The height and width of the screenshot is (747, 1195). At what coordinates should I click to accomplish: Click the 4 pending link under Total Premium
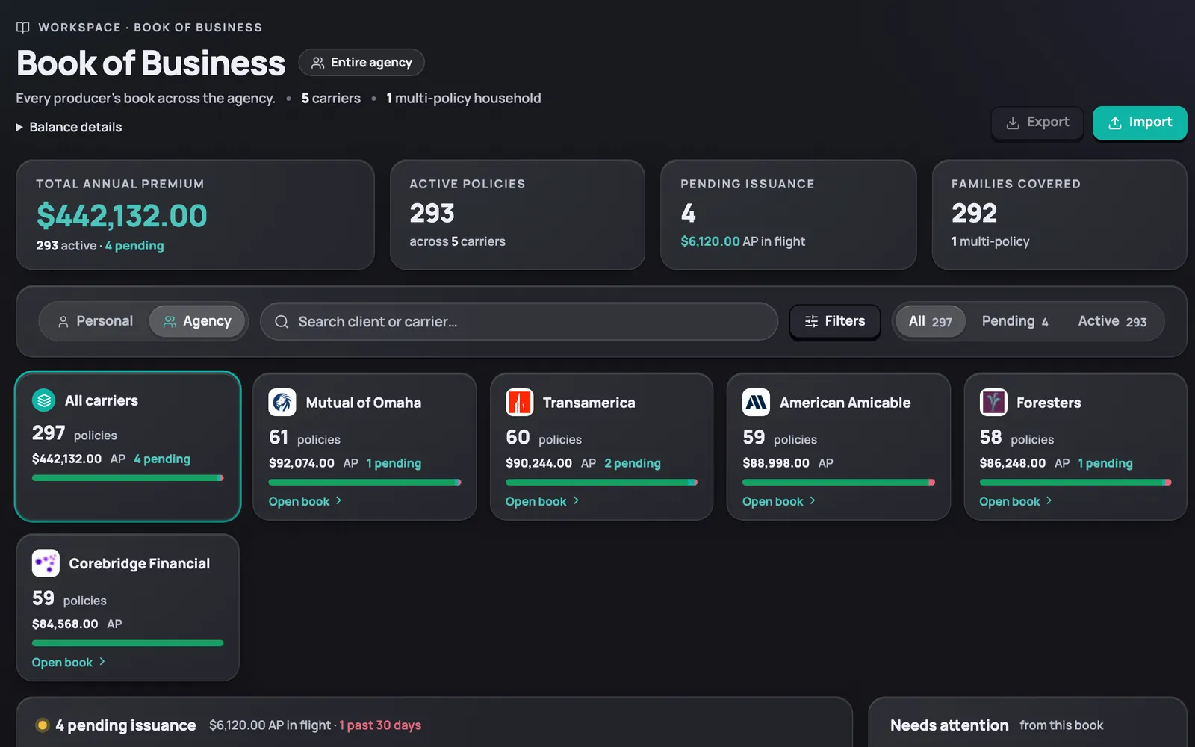click(x=134, y=246)
